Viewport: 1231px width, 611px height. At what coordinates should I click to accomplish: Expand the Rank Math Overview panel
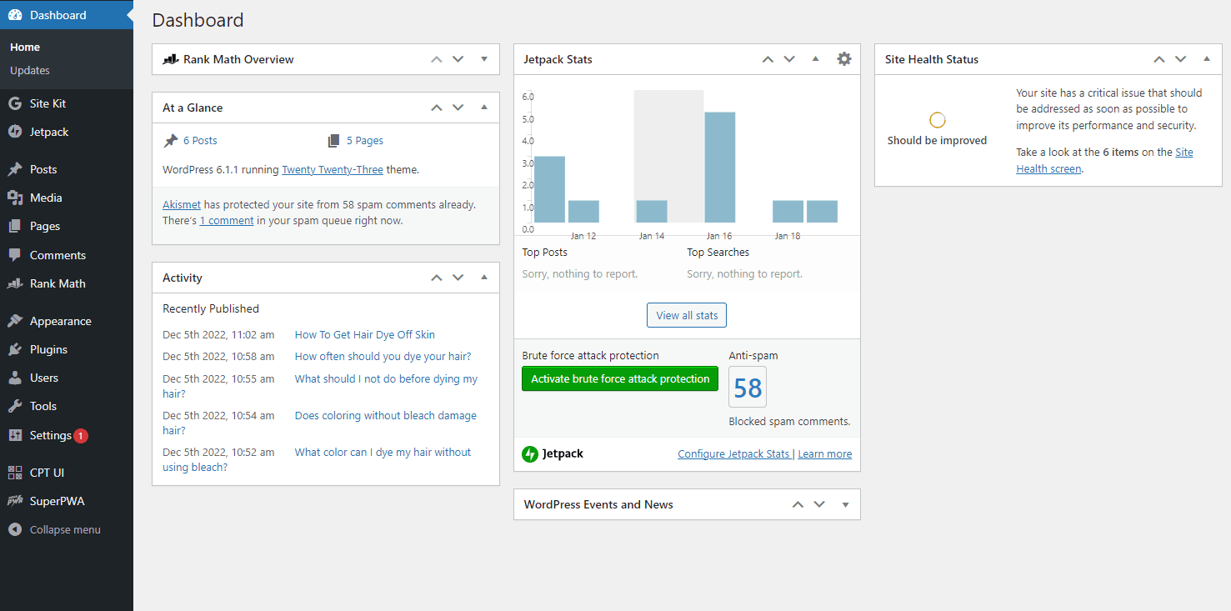pos(484,59)
